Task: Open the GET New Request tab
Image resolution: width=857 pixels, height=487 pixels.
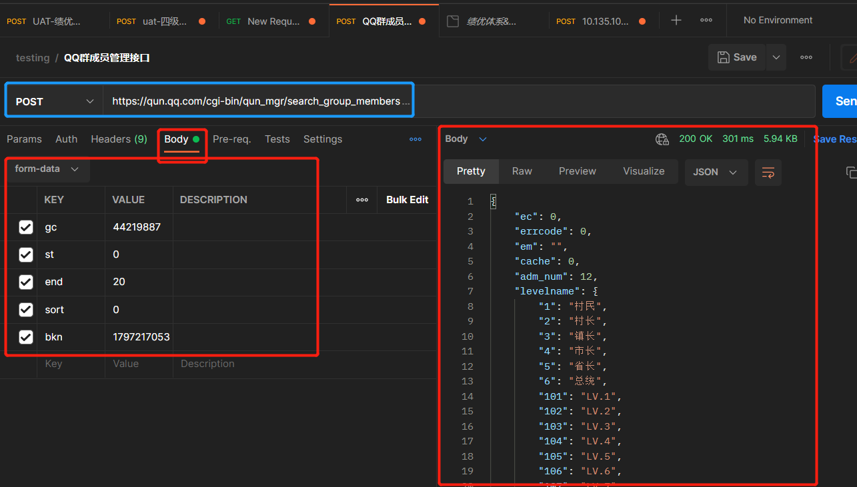Action: click(x=274, y=21)
